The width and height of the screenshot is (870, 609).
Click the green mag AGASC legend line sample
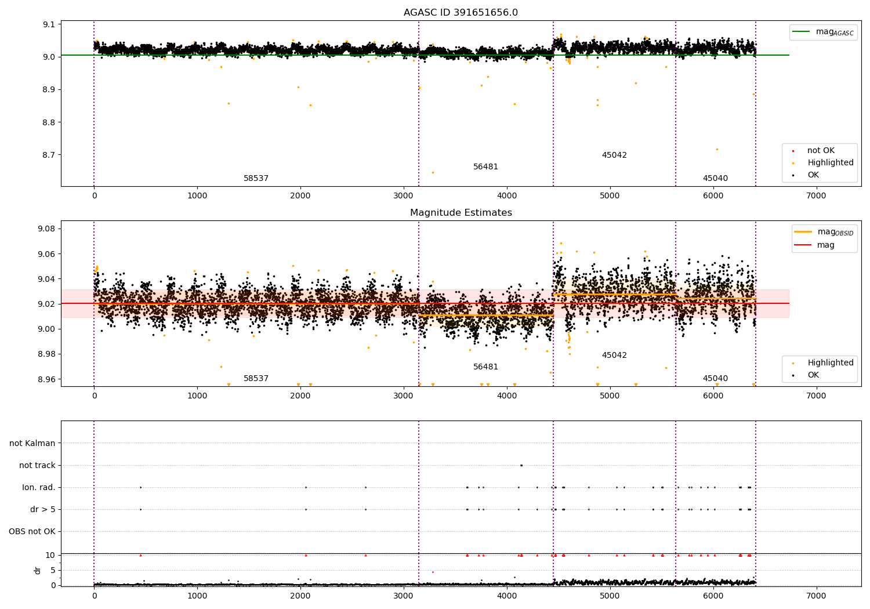pyautogui.click(x=802, y=32)
